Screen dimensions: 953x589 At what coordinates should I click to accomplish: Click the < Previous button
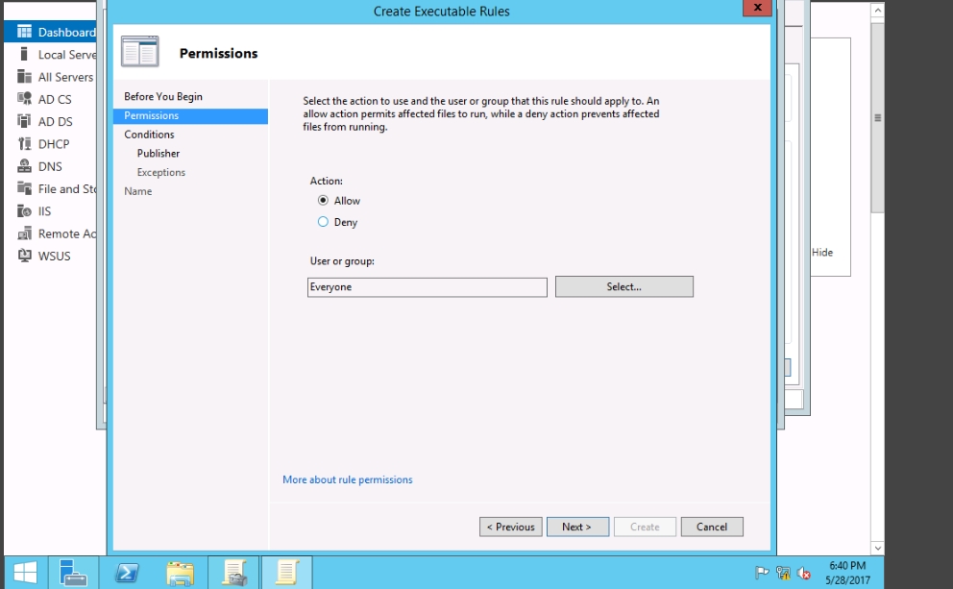pyautogui.click(x=510, y=527)
